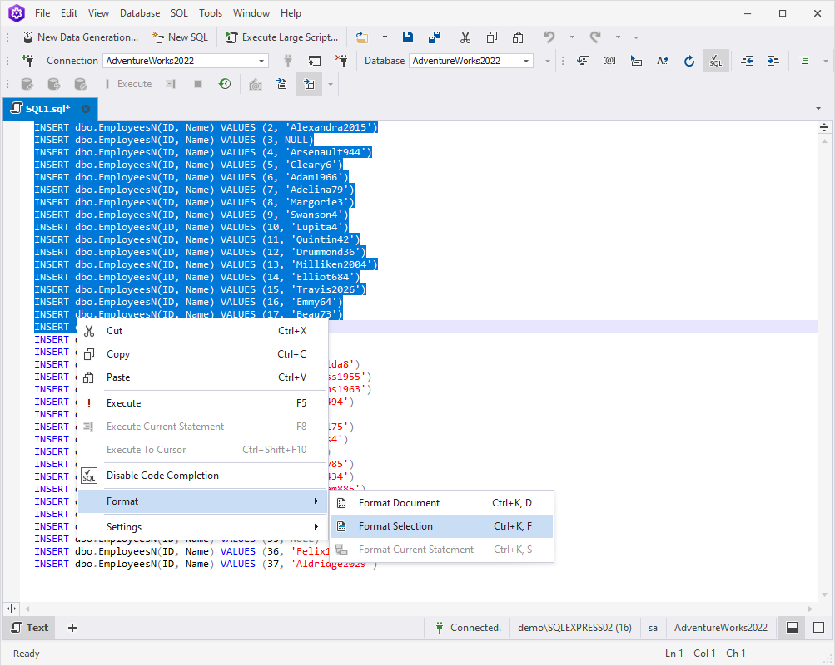This screenshot has height=666, width=835.
Task: Click the [@] parameter info icon
Action: (x=609, y=61)
